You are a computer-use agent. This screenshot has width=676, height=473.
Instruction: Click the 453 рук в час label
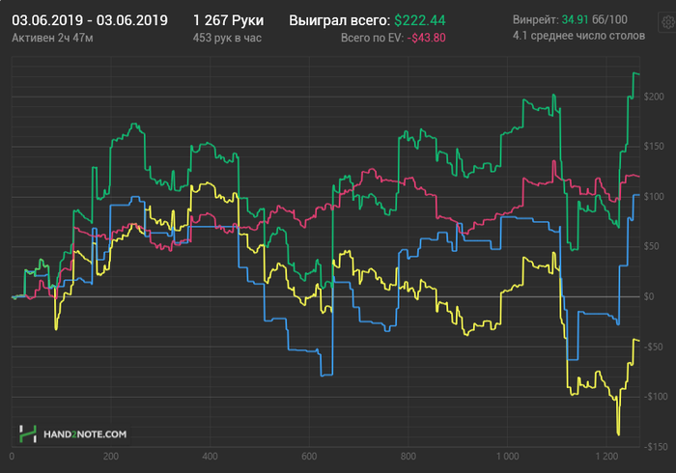tap(227, 38)
